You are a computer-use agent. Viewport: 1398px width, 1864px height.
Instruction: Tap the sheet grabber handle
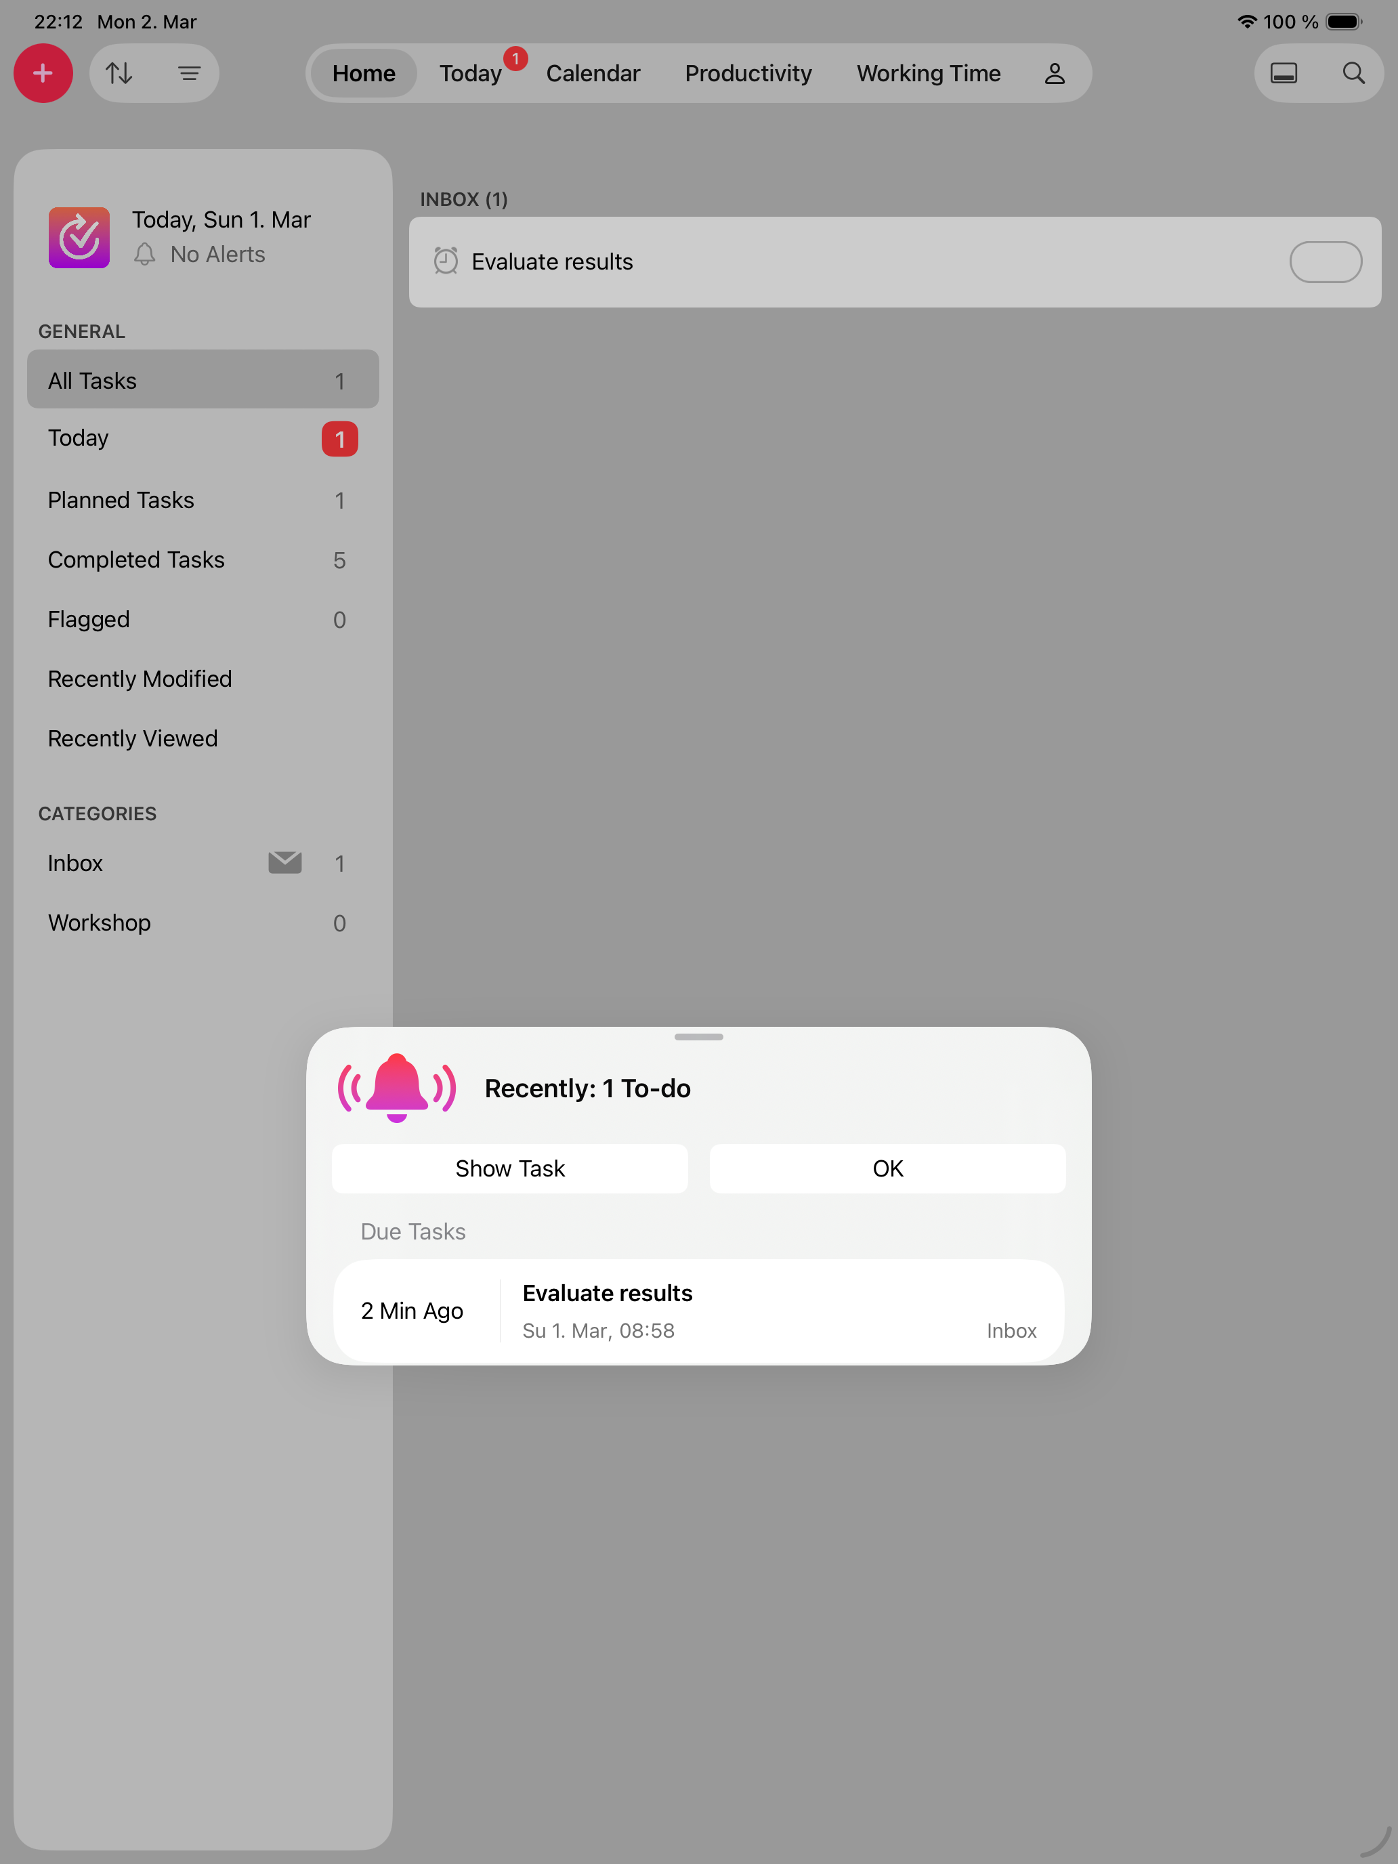click(x=698, y=1036)
